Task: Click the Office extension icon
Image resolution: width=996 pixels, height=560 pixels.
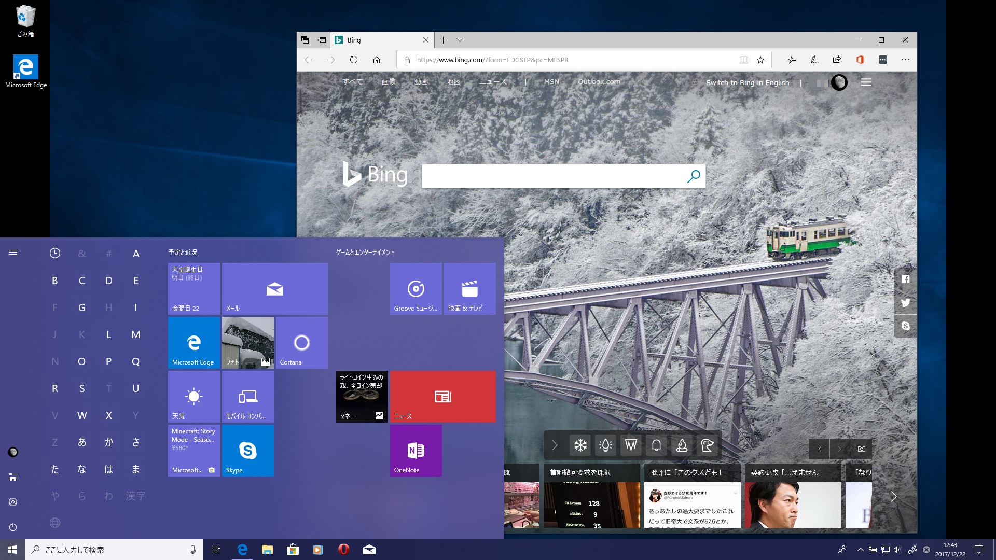Action: (x=860, y=60)
